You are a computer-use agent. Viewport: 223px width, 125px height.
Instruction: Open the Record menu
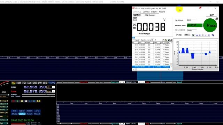point(162,12)
